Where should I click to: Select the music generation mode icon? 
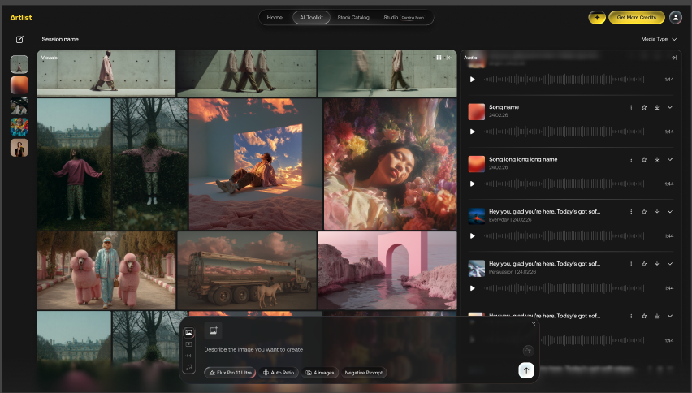coord(189,367)
